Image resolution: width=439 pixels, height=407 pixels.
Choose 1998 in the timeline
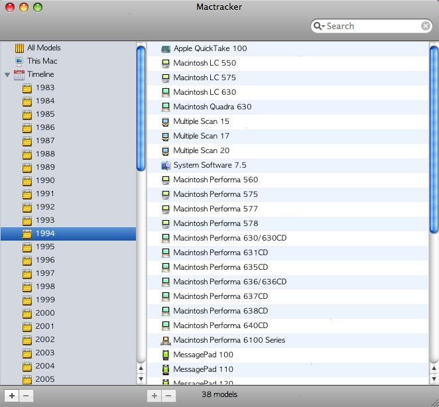68,286
